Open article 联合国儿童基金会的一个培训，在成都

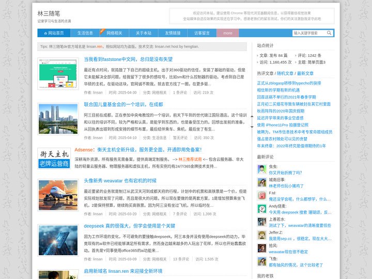pos(123,104)
